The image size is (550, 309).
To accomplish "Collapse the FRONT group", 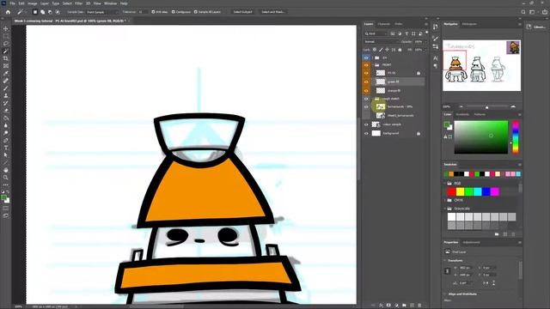I will [x=372, y=65].
